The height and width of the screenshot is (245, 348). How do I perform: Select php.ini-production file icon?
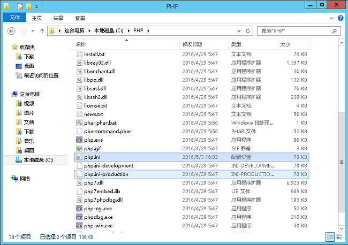pyautogui.click(x=79, y=174)
